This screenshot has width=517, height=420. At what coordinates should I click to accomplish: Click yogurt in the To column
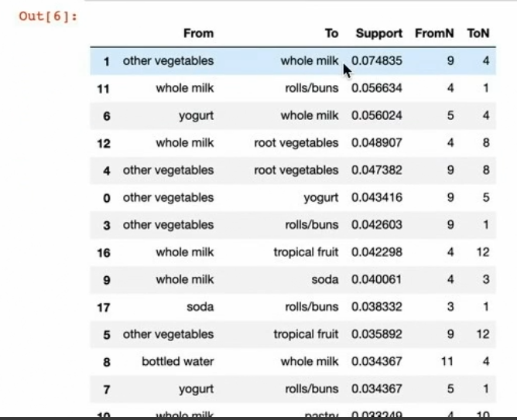321,197
